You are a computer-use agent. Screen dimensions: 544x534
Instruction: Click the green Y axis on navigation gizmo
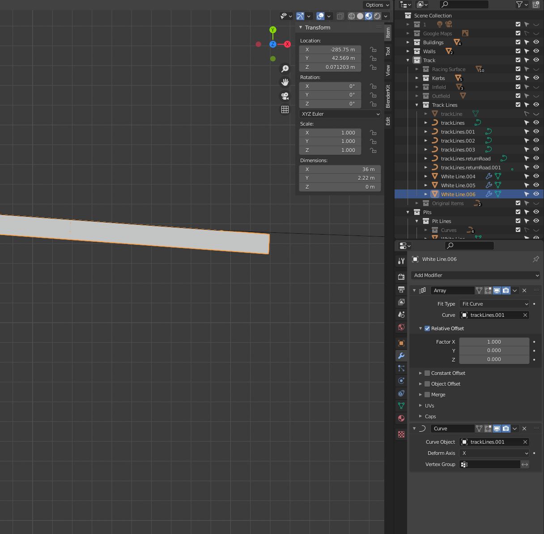pos(273,30)
